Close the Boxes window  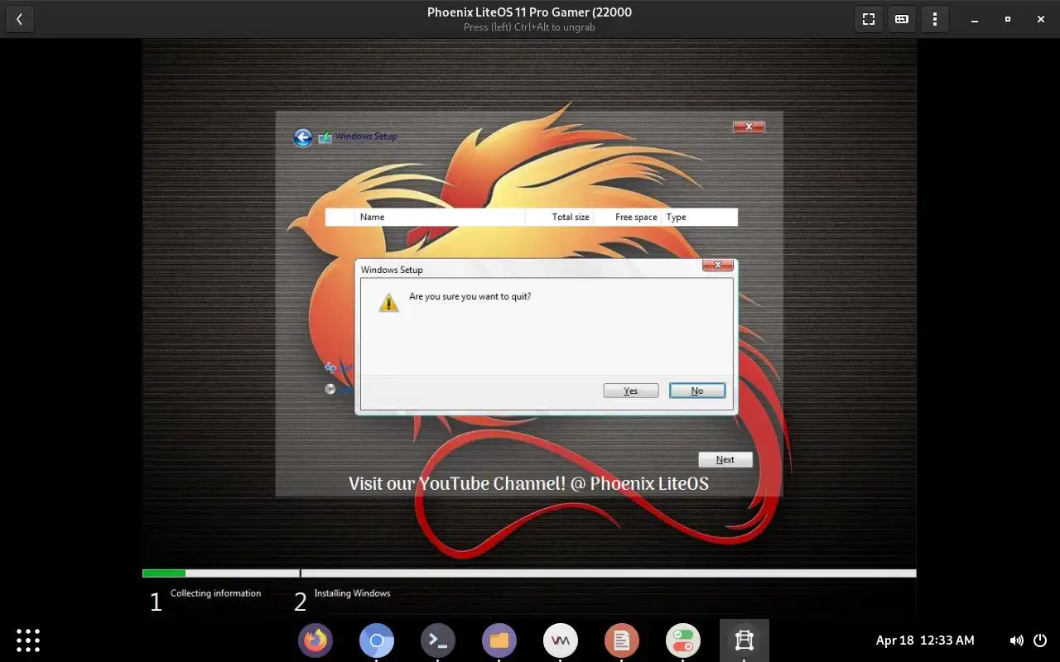tap(1041, 19)
